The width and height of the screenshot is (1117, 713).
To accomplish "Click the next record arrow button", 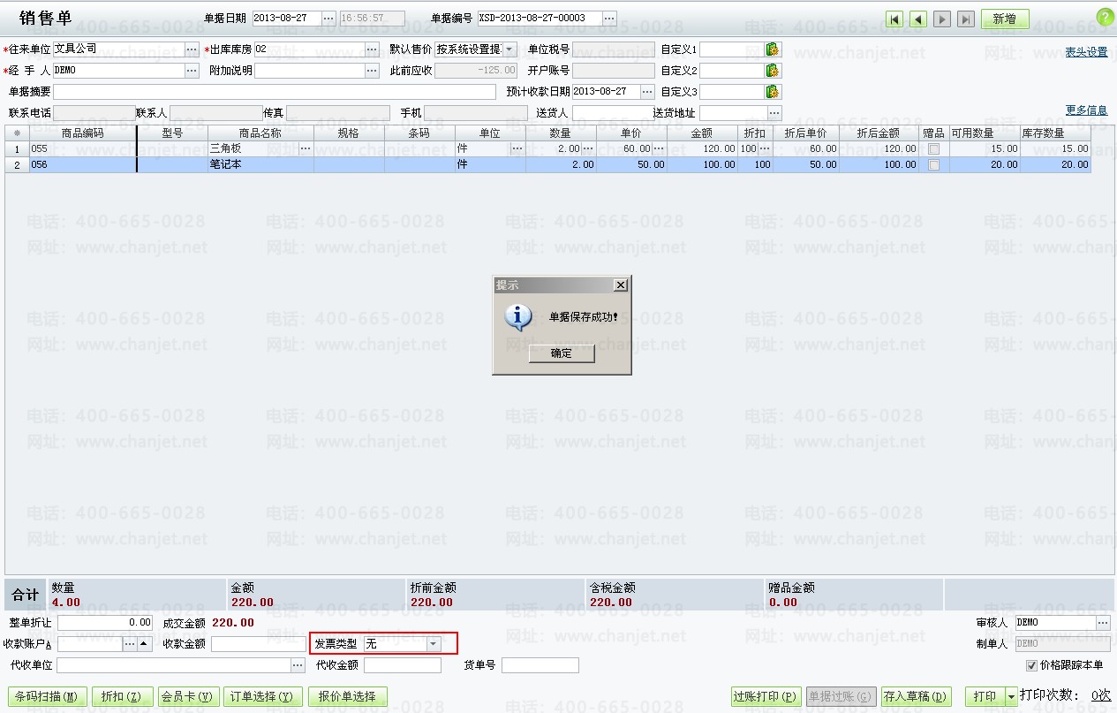I will coord(942,19).
